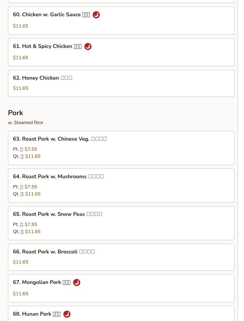The height and width of the screenshot is (321, 244).
Task: Click Pt. $7.55 price for Chinese Veg. pork
Action: pos(25,149)
